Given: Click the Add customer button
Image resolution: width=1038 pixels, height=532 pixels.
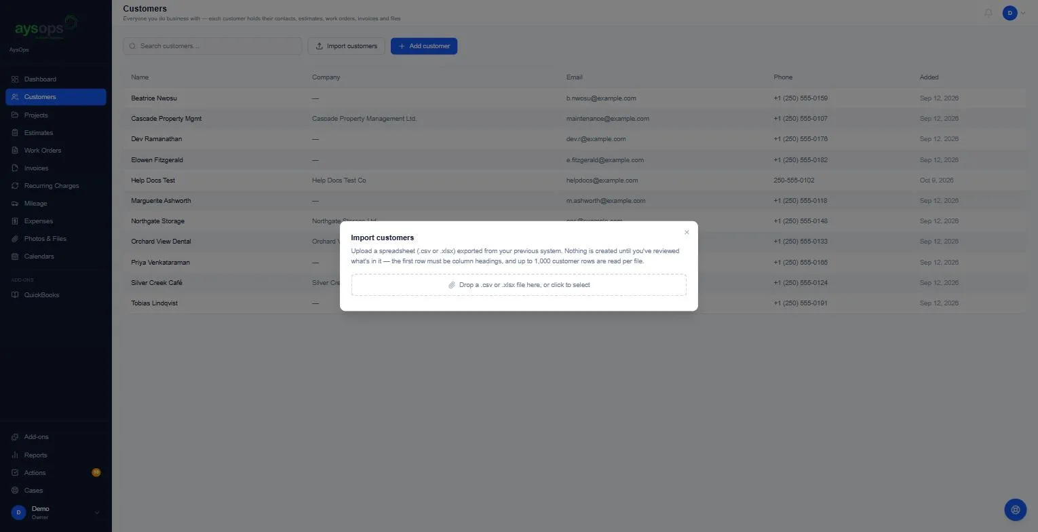Looking at the screenshot, I should 424,46.
